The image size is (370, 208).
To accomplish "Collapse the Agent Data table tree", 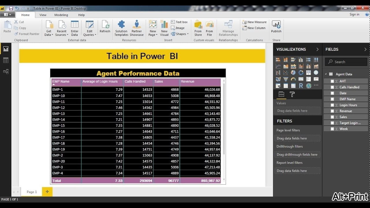I will point(326,74).
